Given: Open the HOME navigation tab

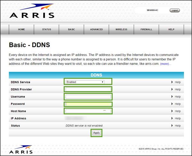Looking at the screenshot, I should [21, 29].
